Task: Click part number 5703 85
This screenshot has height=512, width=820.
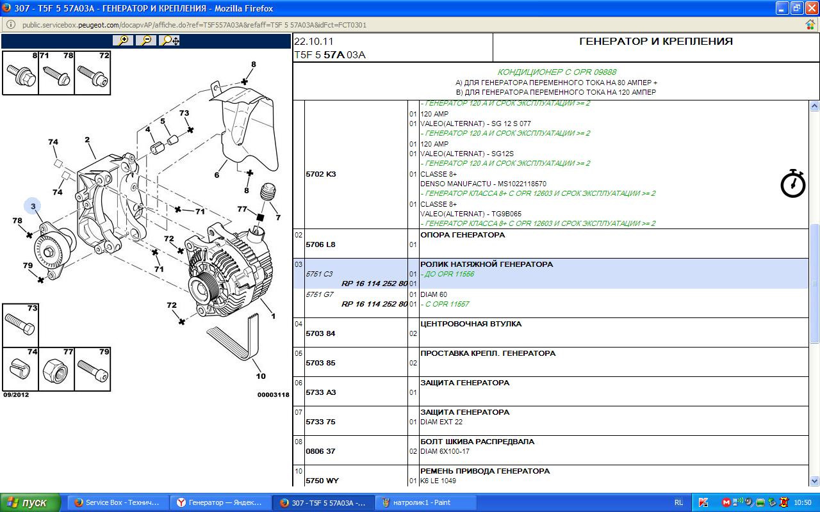Action: click(x=321, y=363)
